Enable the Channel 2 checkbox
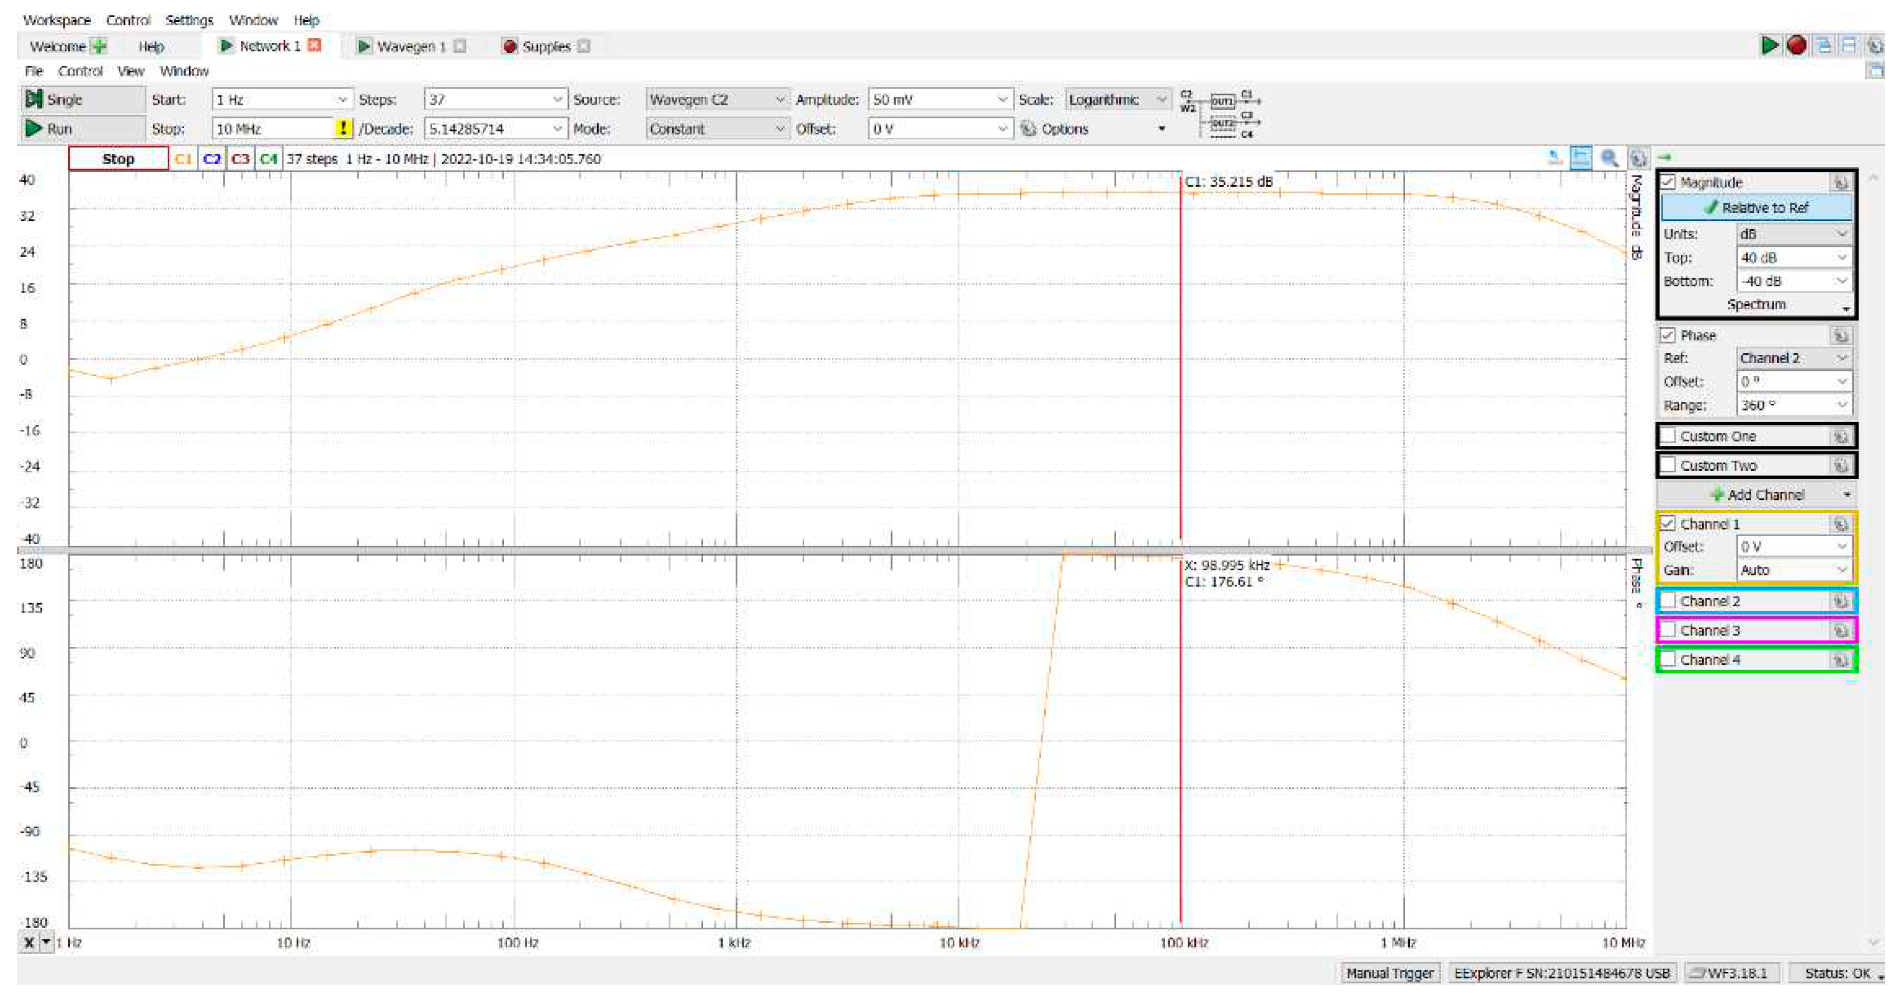Viewport: 1899px width, 1000px height. tap(1668, 601)
